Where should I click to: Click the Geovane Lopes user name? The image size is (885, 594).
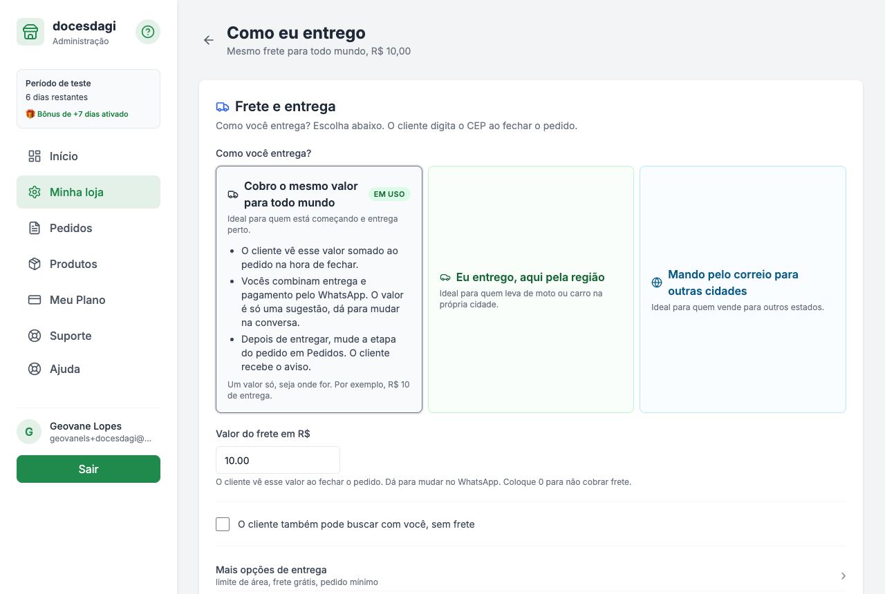click(86, 426)
